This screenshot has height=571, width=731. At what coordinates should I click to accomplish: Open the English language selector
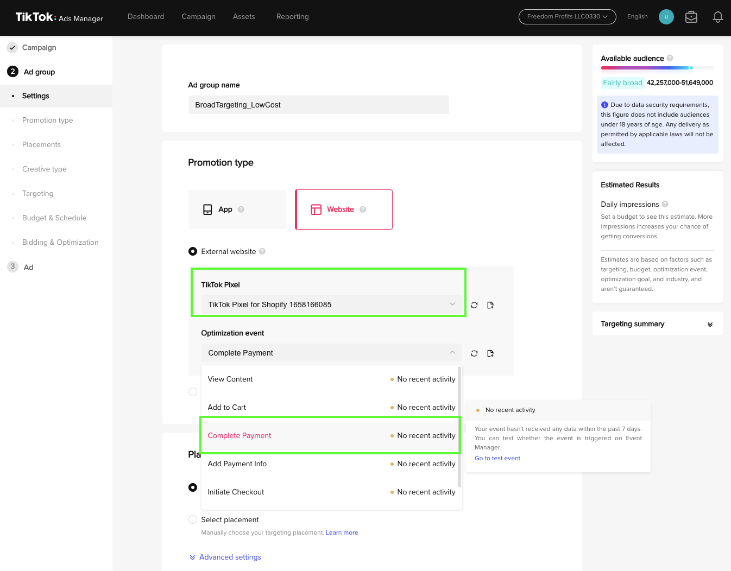coord(637,17)
